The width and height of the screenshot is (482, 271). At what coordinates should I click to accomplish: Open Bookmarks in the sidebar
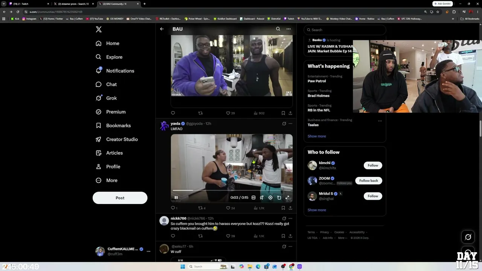pyautogui.click(x=113, y=125)
